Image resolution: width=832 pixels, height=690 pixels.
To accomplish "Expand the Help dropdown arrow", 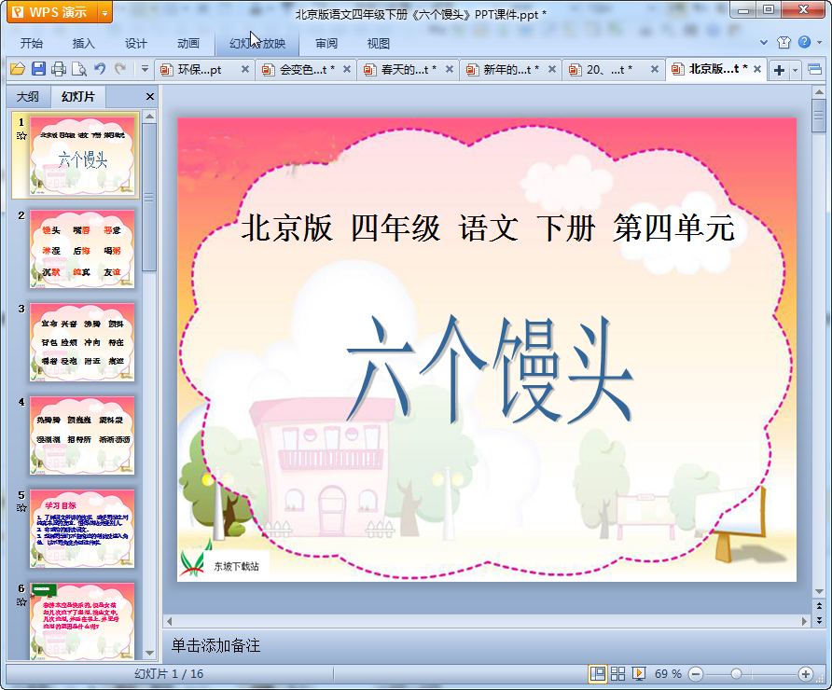I will pyautogui.click(x=819, y=43).
